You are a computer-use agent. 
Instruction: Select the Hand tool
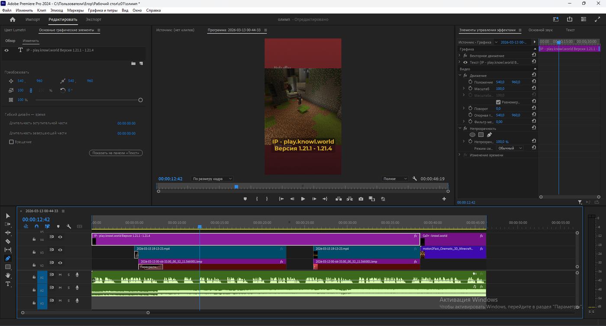coord(8,275)
